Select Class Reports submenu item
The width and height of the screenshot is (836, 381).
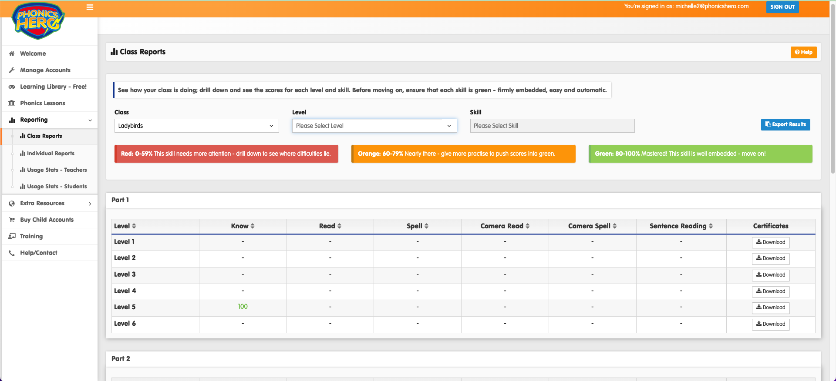pos(50,136)
